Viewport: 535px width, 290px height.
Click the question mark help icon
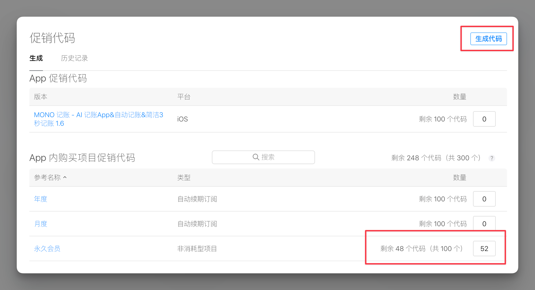(492, 158)
